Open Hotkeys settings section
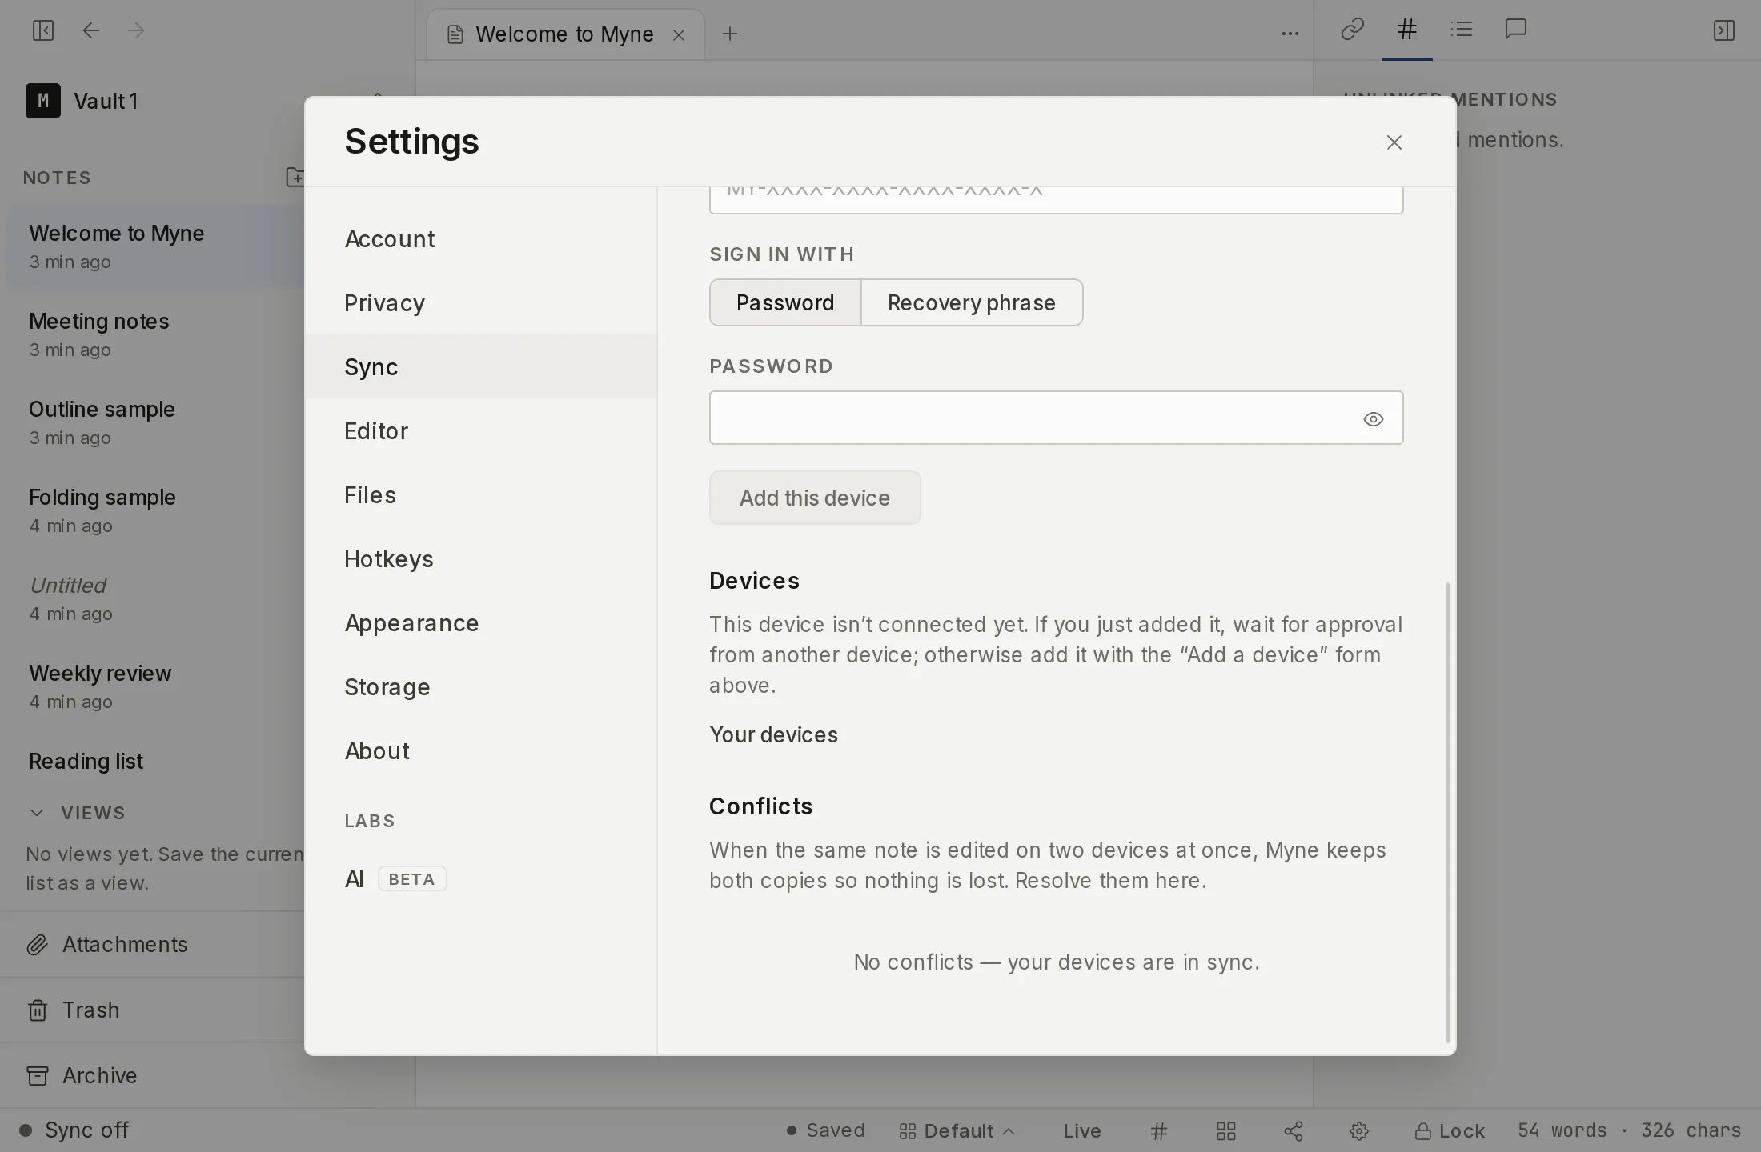 pyautogui.click(x=480, y=558)
